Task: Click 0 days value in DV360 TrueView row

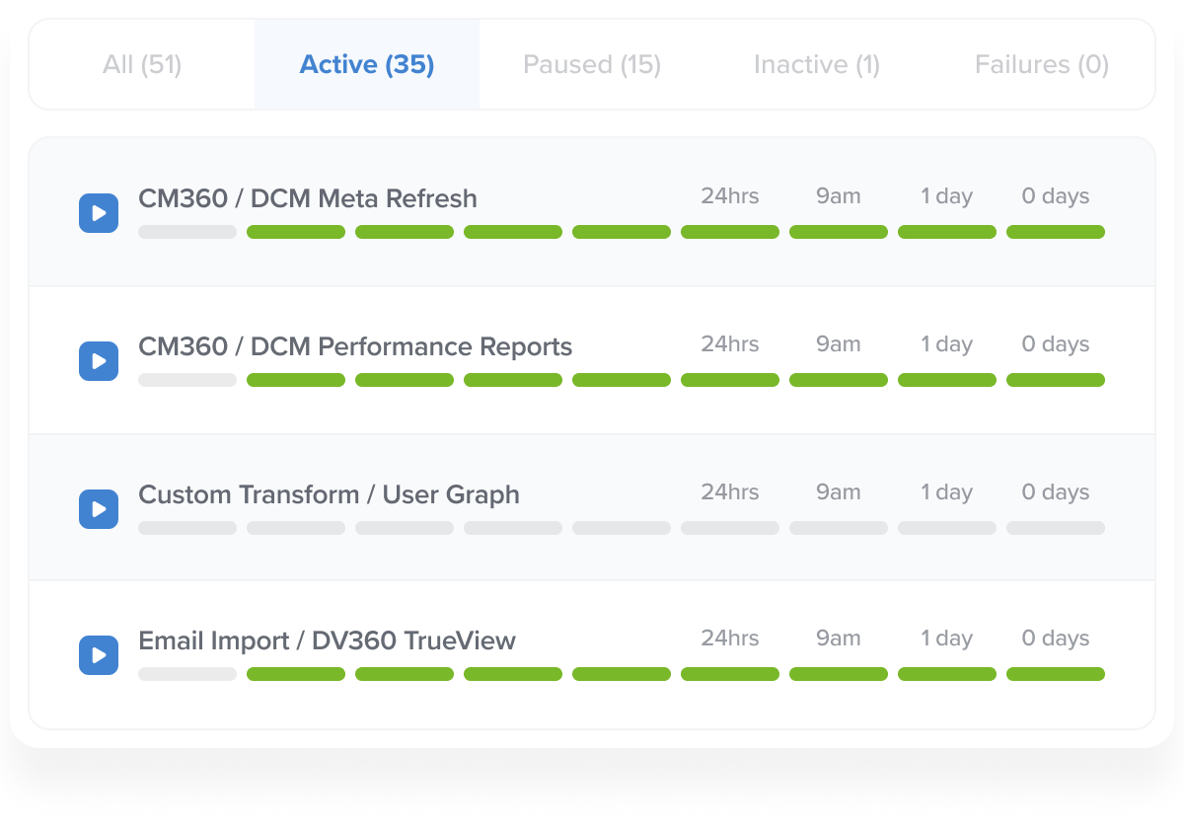Action: tap(1056, 639)
